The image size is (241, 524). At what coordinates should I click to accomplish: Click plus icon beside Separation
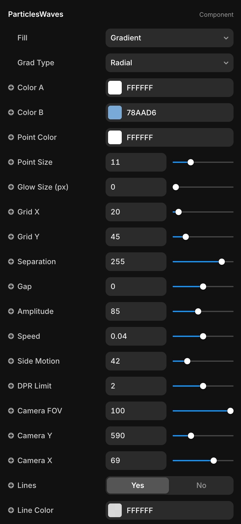(x=11, y=262)
